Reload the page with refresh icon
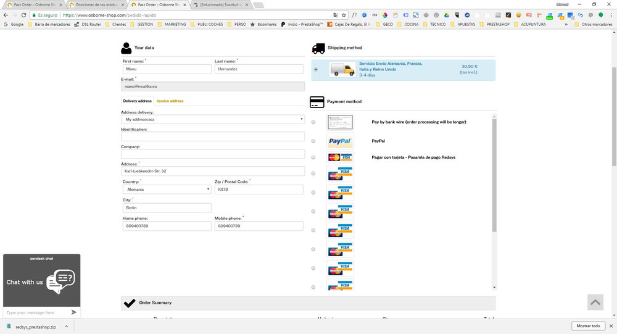Image resolution: width=617 pixels, height=334 pixels. coord(23,15)
